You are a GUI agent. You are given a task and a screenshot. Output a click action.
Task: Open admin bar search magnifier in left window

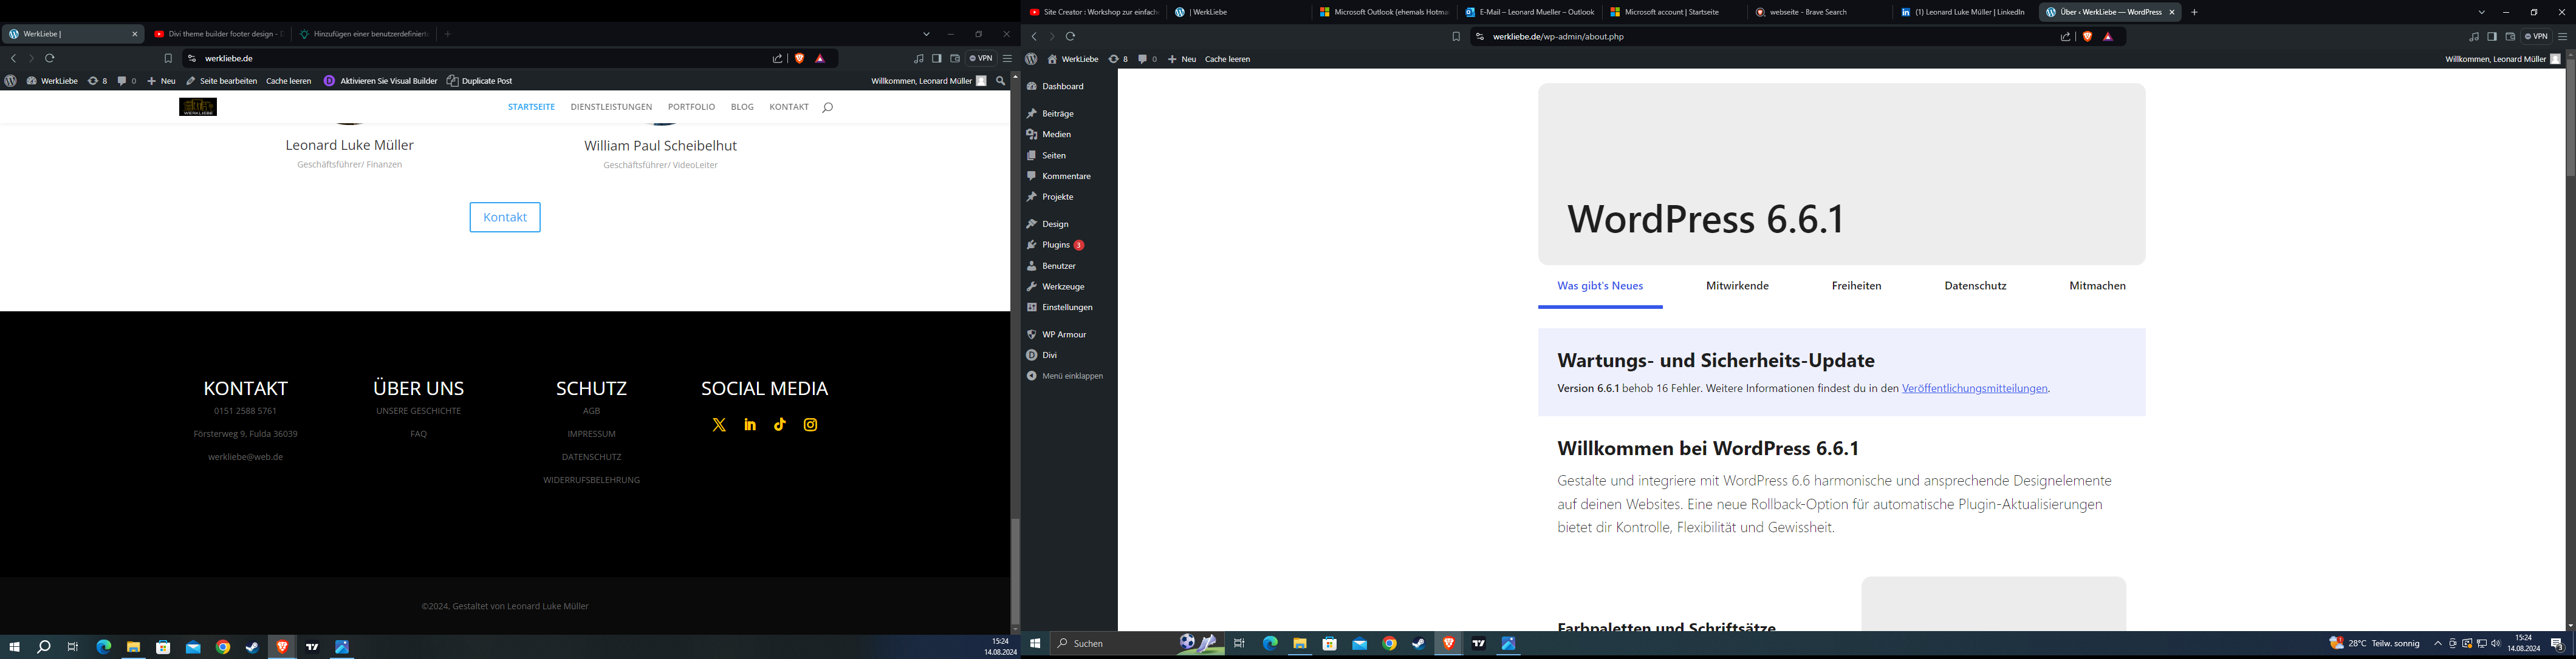click(1000, 81)
